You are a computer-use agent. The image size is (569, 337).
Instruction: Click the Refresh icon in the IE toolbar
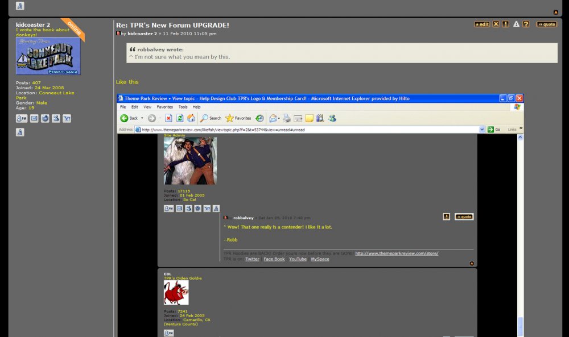click(x=179, y=118)
